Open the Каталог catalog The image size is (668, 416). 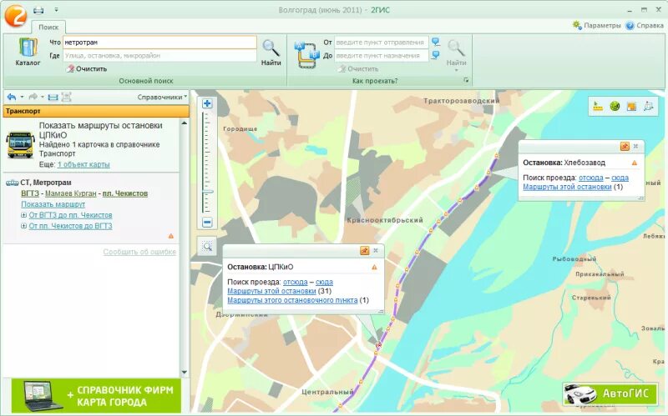click(x=28, y=52)
